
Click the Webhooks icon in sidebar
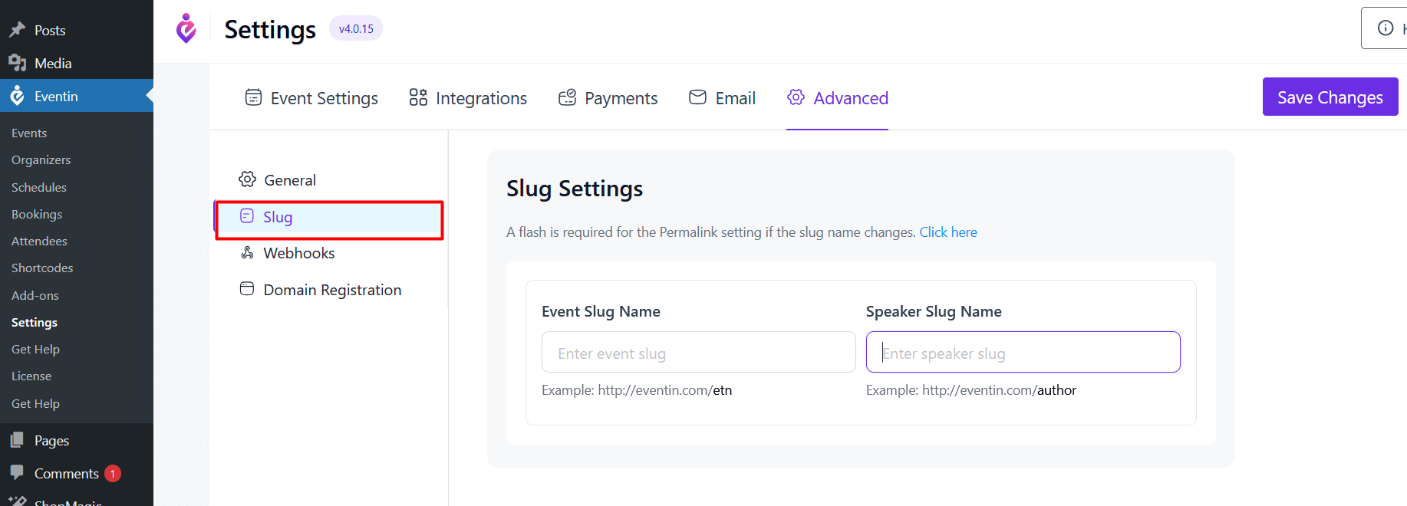pos(247,253)
